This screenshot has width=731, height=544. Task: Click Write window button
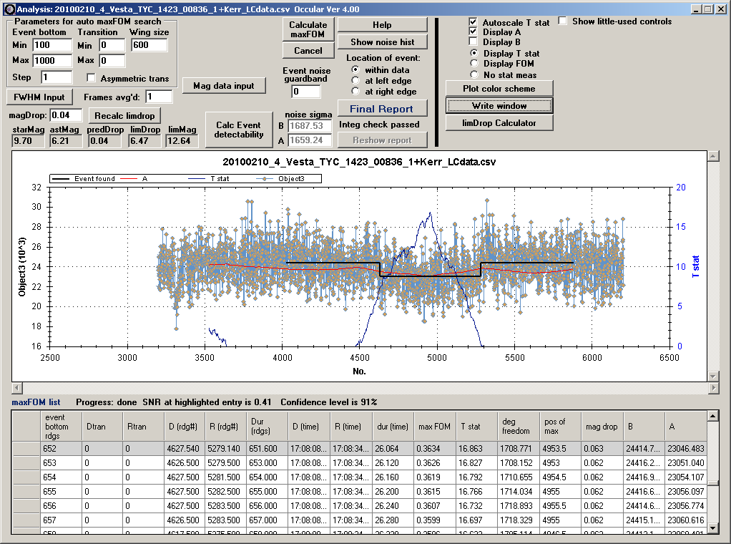499,106
